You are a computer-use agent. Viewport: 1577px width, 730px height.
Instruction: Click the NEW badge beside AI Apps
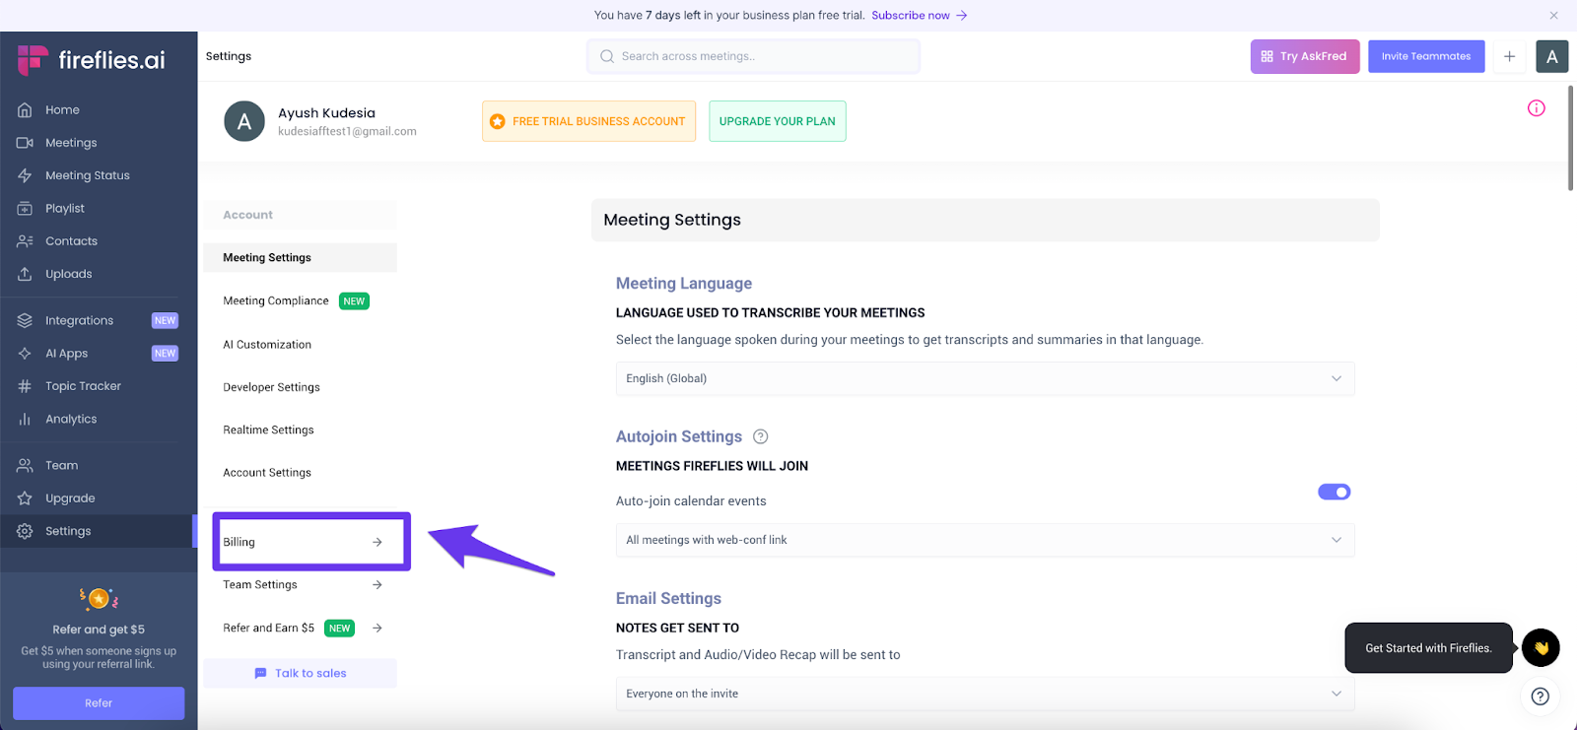165,353
